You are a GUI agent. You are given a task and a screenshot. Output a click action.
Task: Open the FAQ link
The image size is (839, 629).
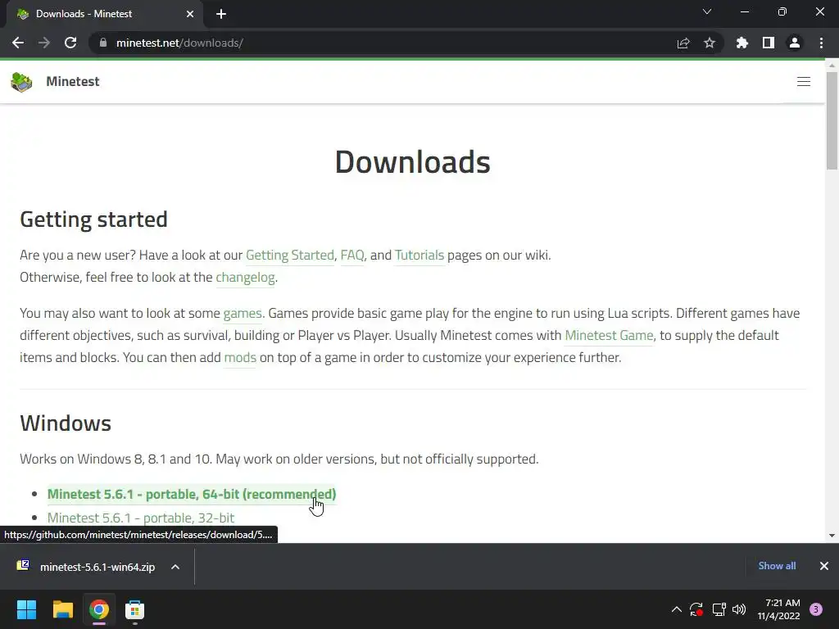352,256
